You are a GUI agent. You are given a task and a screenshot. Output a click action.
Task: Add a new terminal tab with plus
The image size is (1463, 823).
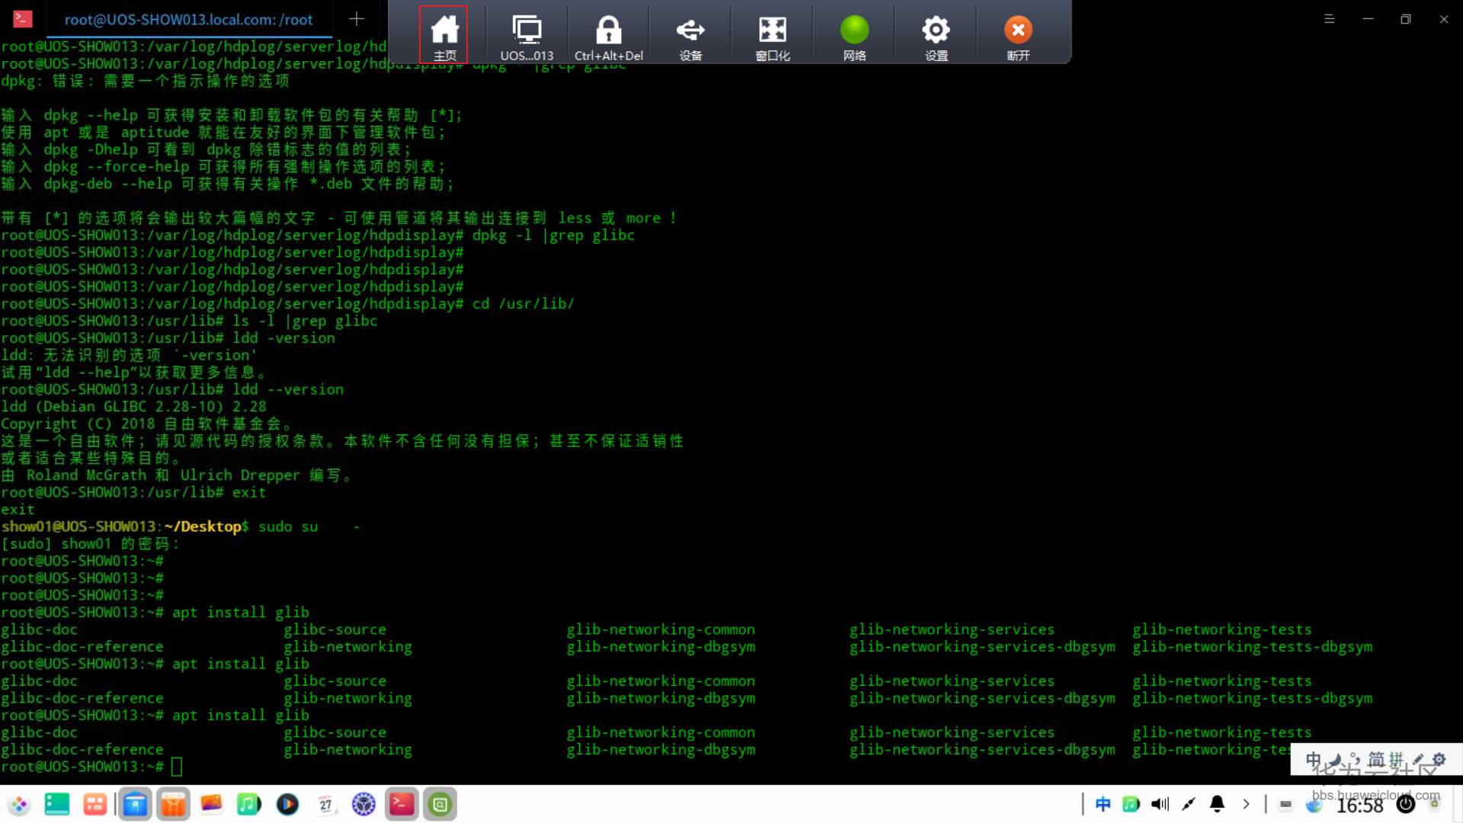357,19
